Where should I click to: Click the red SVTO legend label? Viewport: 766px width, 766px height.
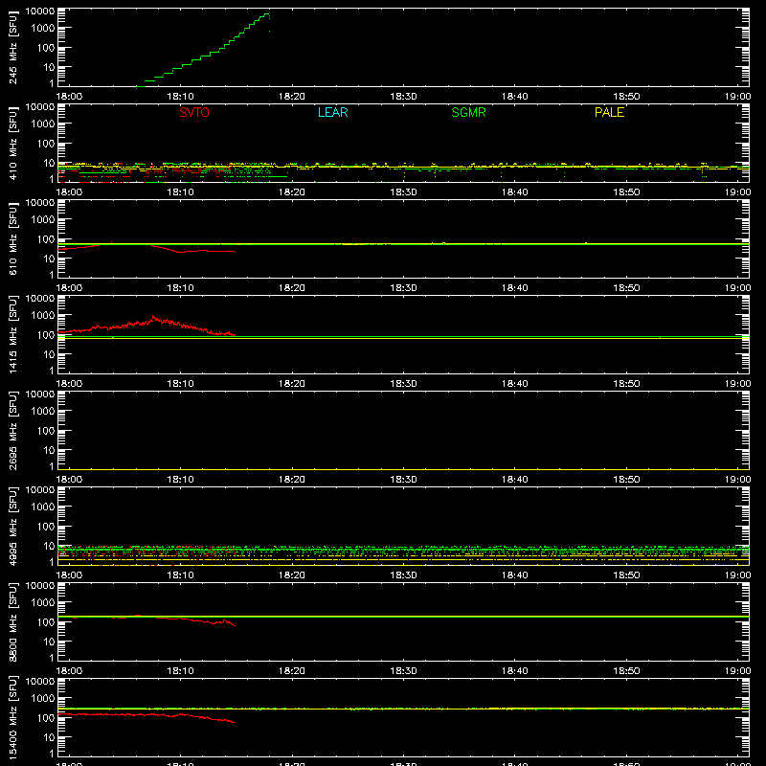point(194,112)
